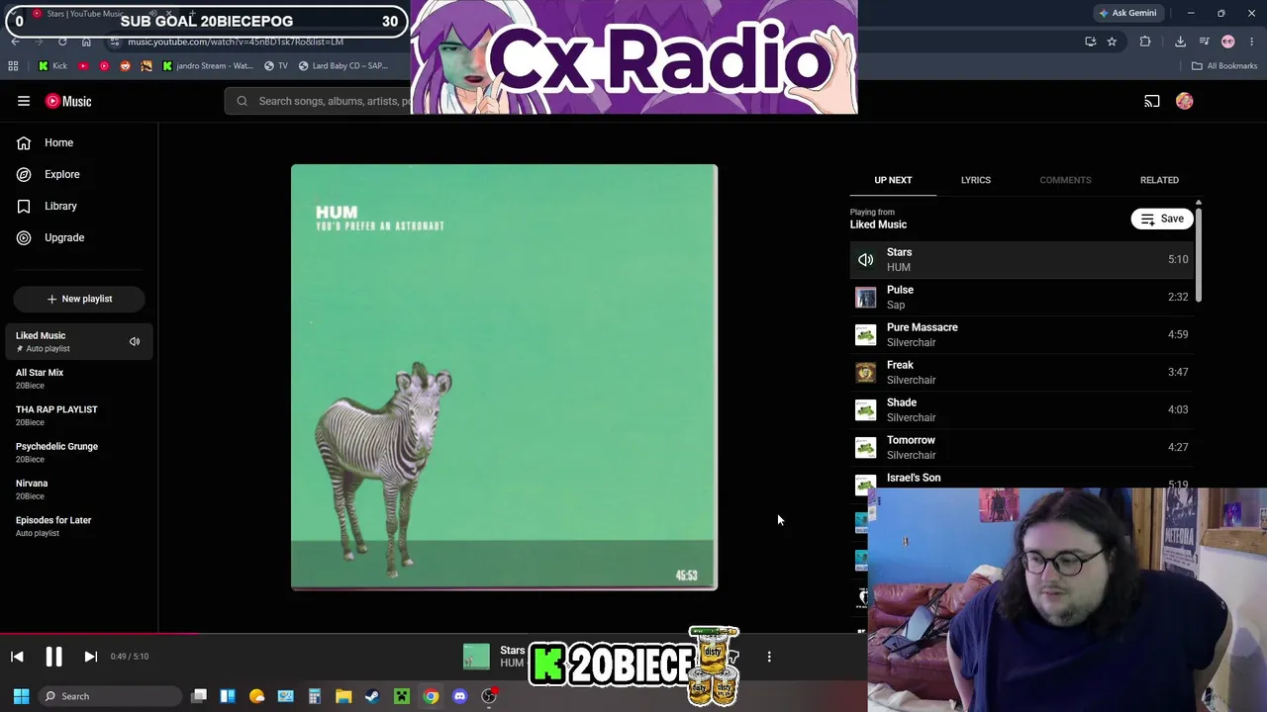The height and width of the screenshot is (712, 1267).
Task: Seek using the song progress bar
Action: pos(434,634)
